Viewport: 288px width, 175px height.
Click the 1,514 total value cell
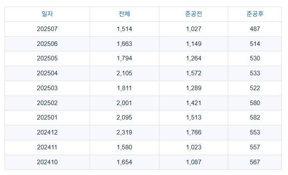[x=124, y=29]
